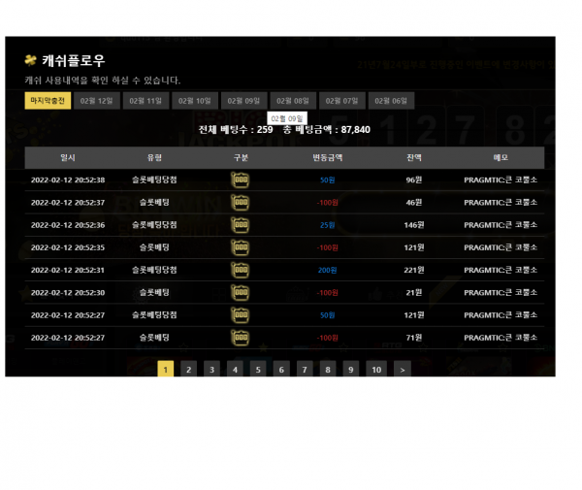Click the 146원 balance value
582x490 pixels.
pyautogui.click(x=414, y=225)
